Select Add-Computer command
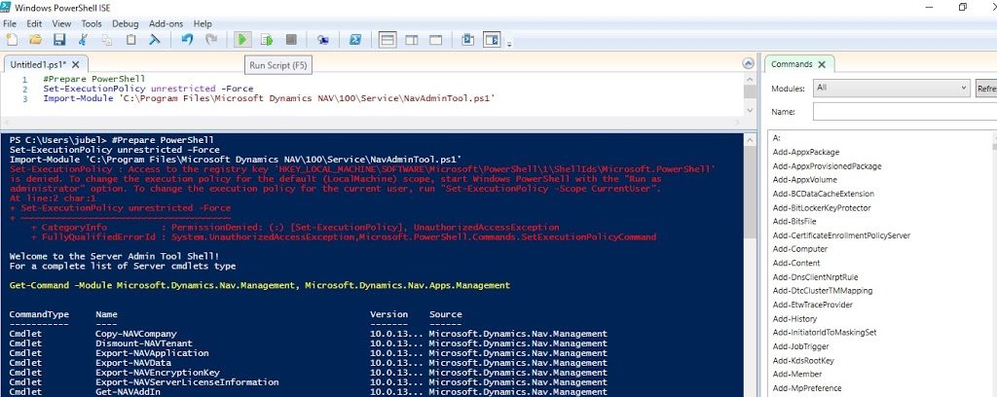The height and width of the screenshot is (397, 997). click(x=800, y=249)
